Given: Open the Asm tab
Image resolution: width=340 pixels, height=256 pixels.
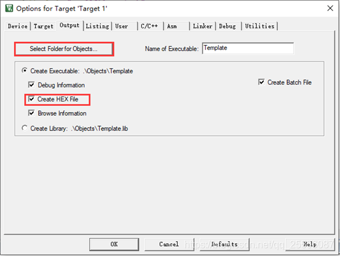Looking at the screenshot, I should [176, 26].
